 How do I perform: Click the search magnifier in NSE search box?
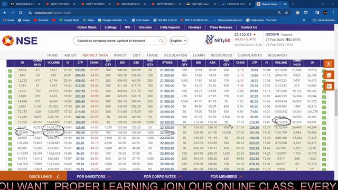[x=161, y=41]
